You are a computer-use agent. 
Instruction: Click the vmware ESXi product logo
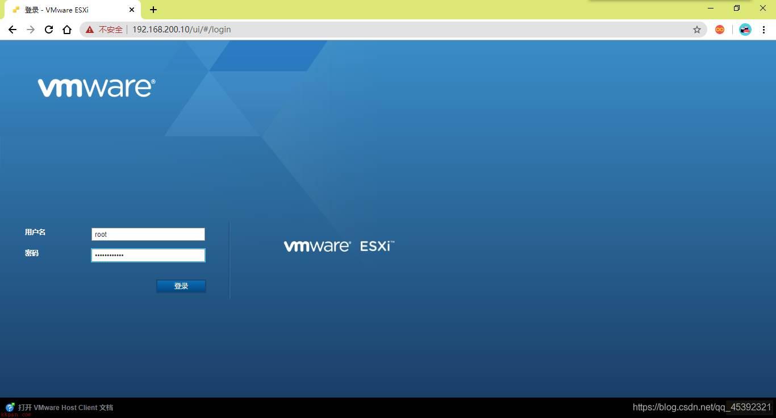339,246
